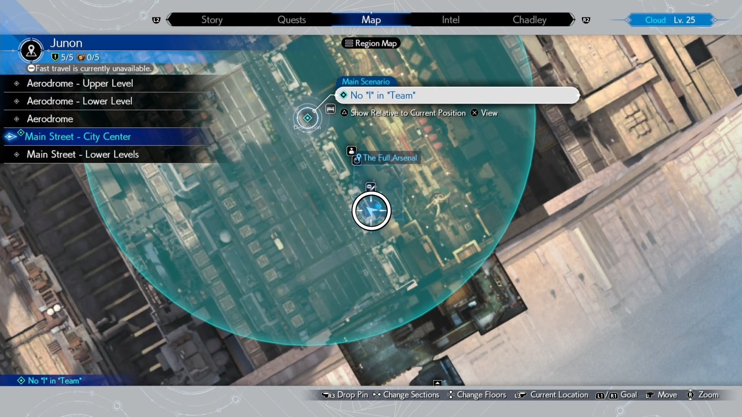742x417 pixels.
Task: Select the Map tab
Action: coord(371,20)
